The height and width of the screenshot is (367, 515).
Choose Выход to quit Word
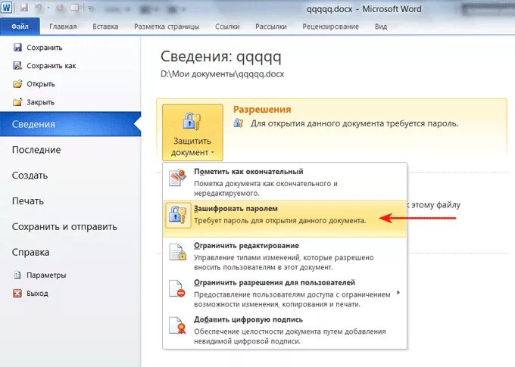tap(37, 293)
